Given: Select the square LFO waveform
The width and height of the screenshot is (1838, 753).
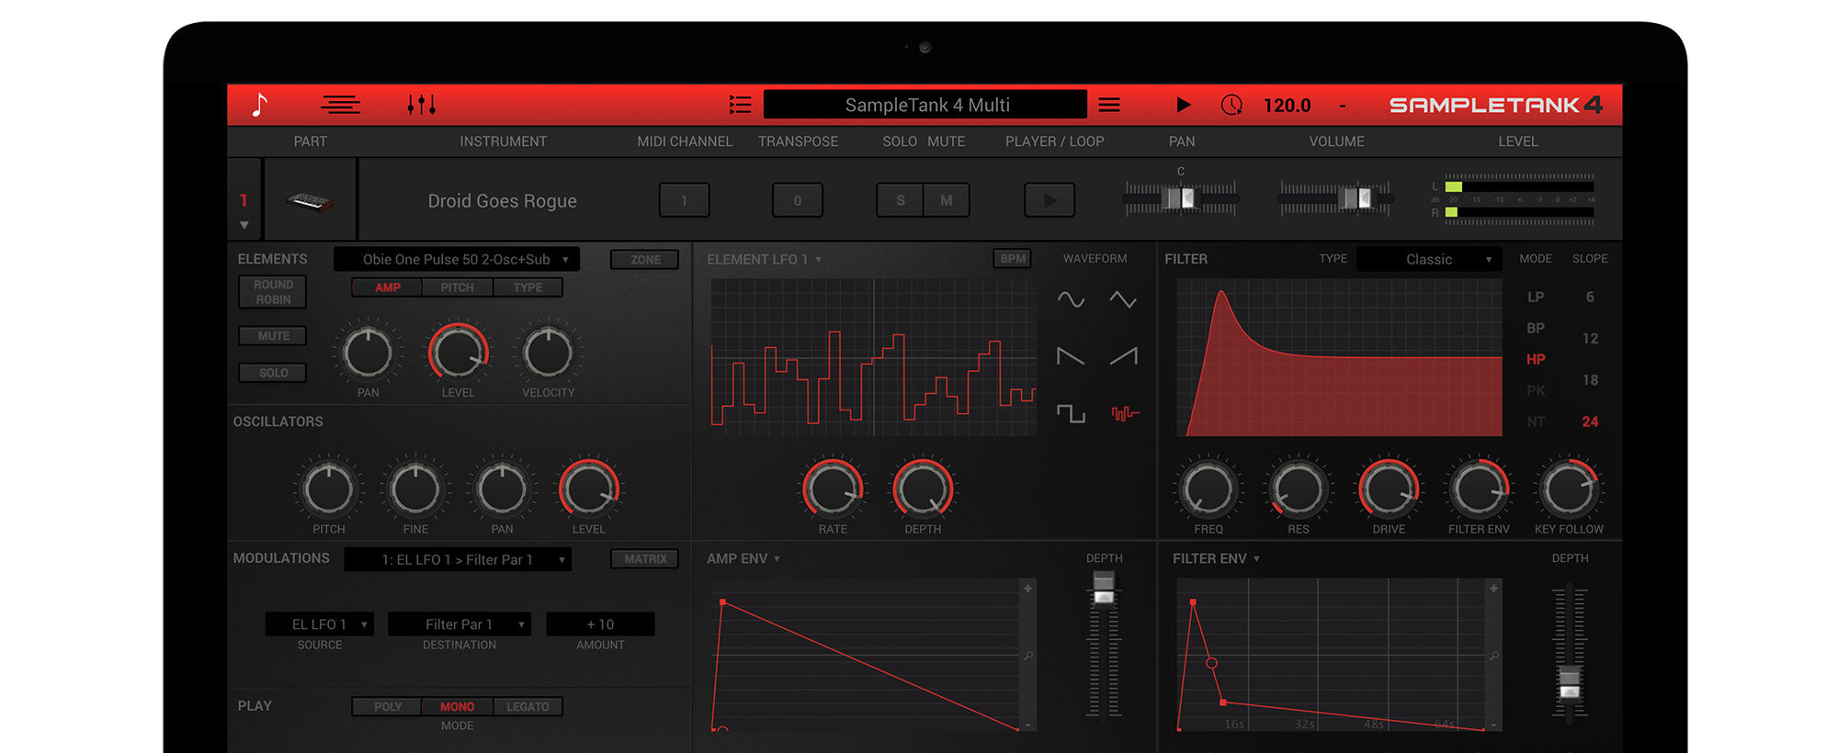Looking at the screenshot, I should pyautogui.click(x=1071, y=413).
